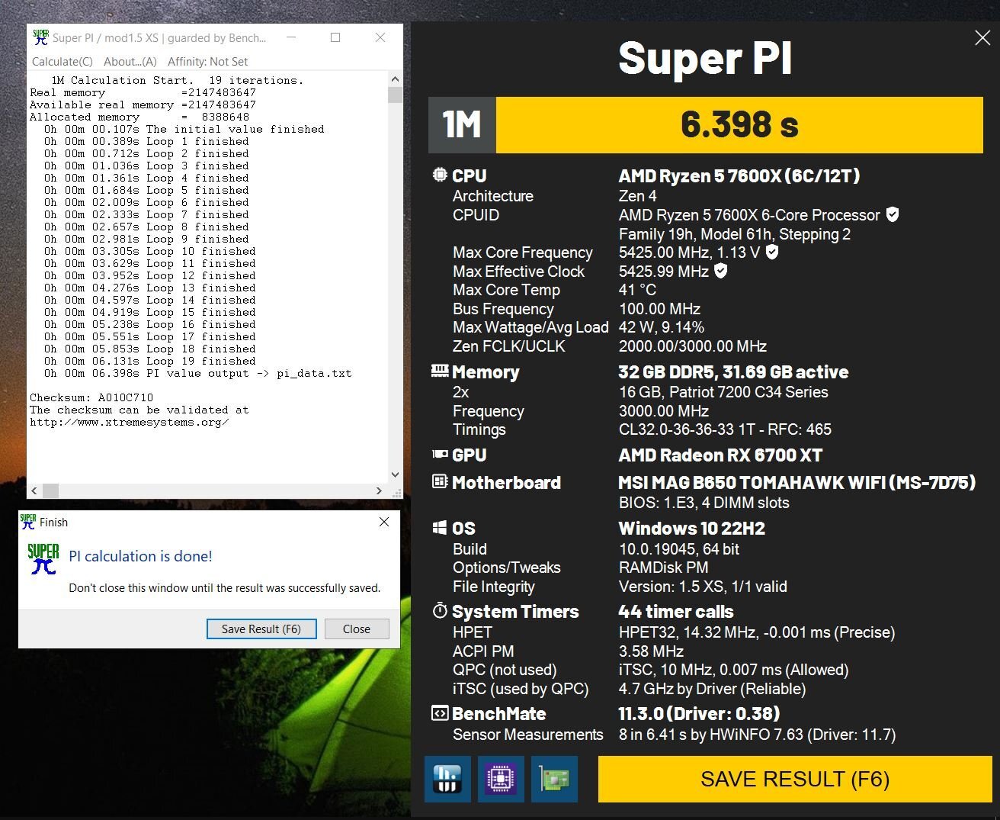Click the Memory module section icon

coord(440,371)
